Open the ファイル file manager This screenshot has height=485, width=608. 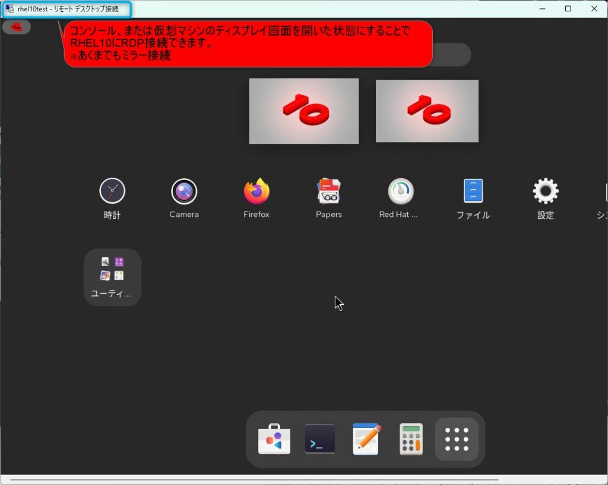click(x=473, y=191)
